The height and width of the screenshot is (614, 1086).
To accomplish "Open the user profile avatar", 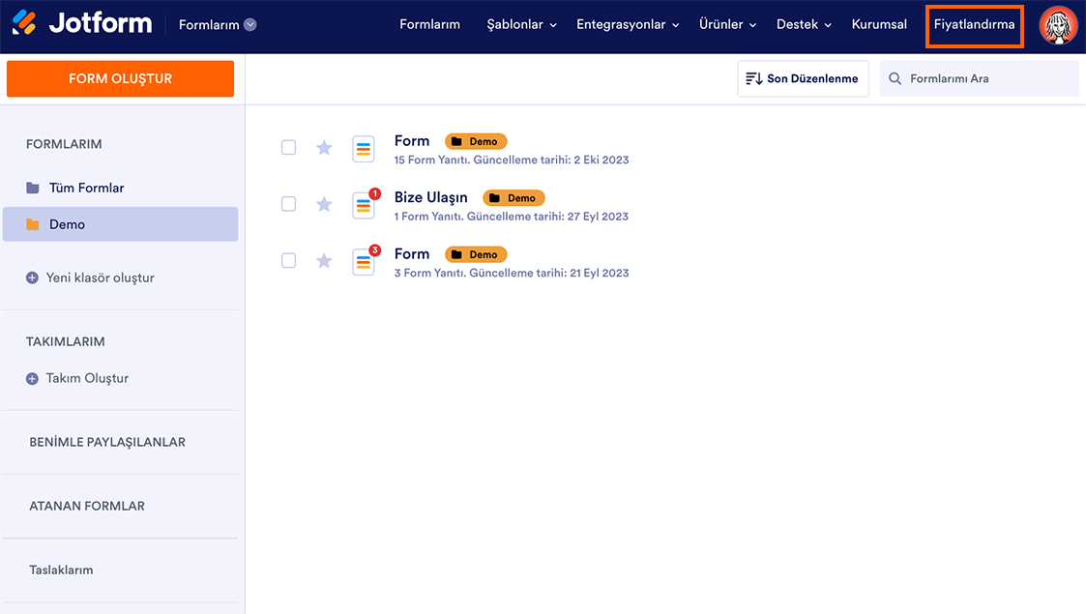I will pos(1058,25).
